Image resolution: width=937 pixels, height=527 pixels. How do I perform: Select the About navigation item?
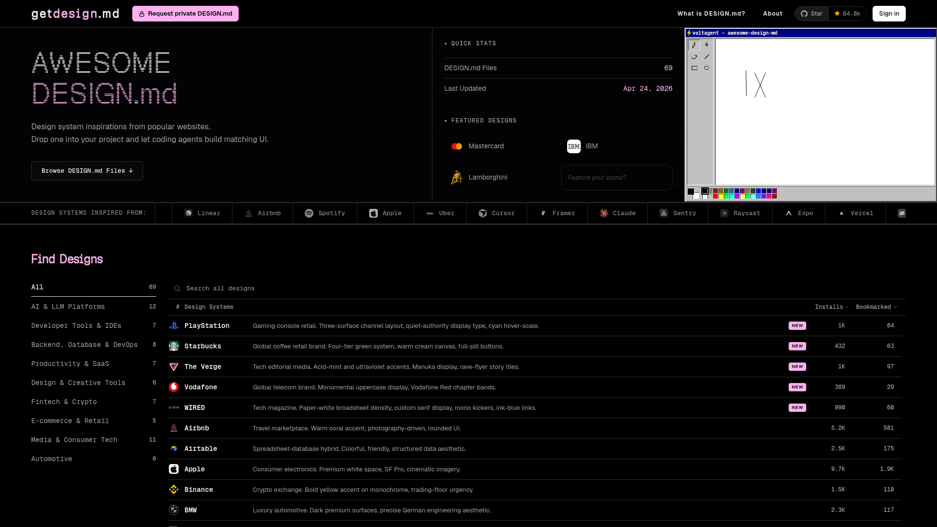(773, 14)
